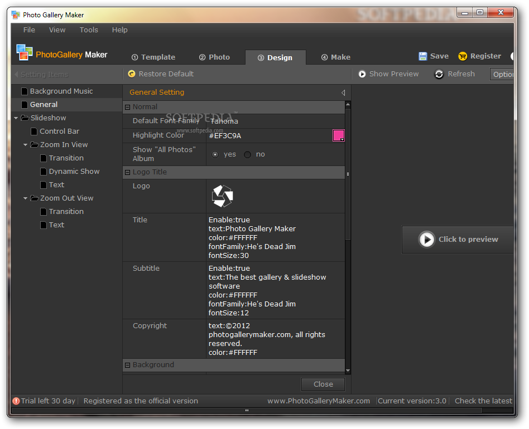The height and width of the screenshot is (429, 529).
Task: Click the app icon in title bar
Action: click(16, 15)
